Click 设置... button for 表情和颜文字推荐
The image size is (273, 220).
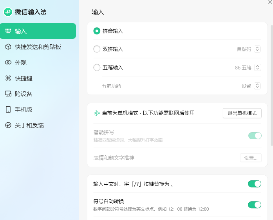coord(251,158)
